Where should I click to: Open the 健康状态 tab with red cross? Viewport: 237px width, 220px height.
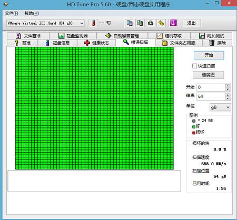(96, 43)
